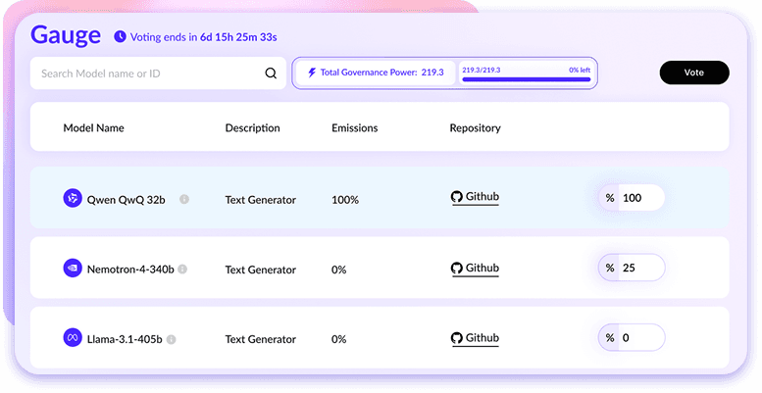762x393 pixels.
Task: Open Github link for Qwen QwQ 32b
Action: click(x=476, y=197)
